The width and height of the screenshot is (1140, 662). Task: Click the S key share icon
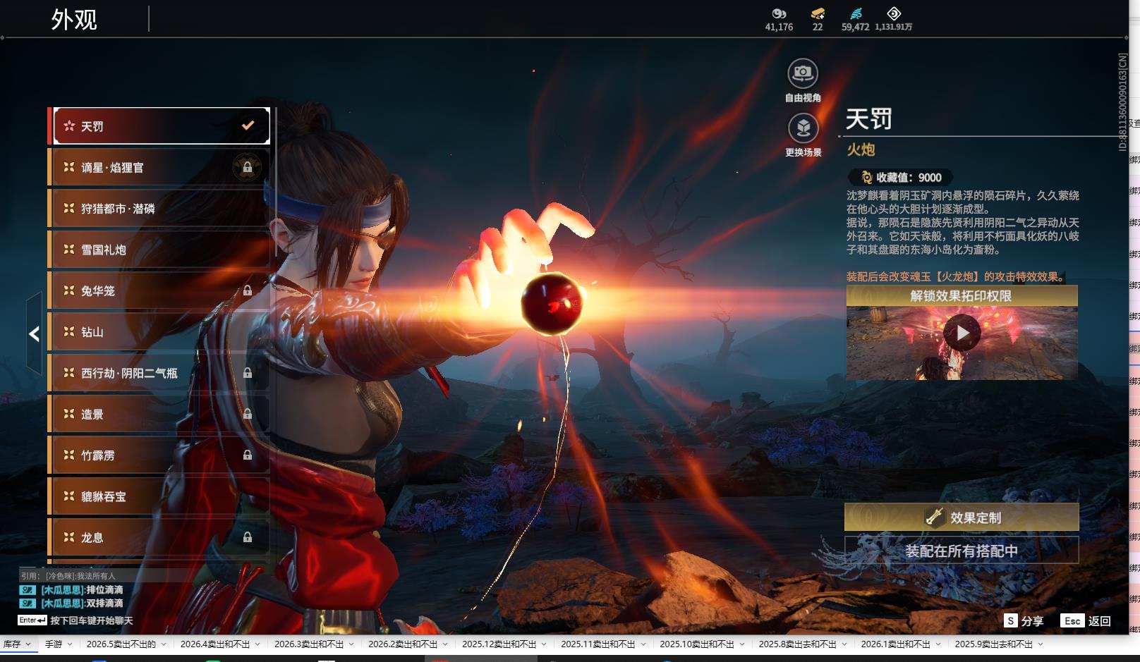click(1011, 620)
